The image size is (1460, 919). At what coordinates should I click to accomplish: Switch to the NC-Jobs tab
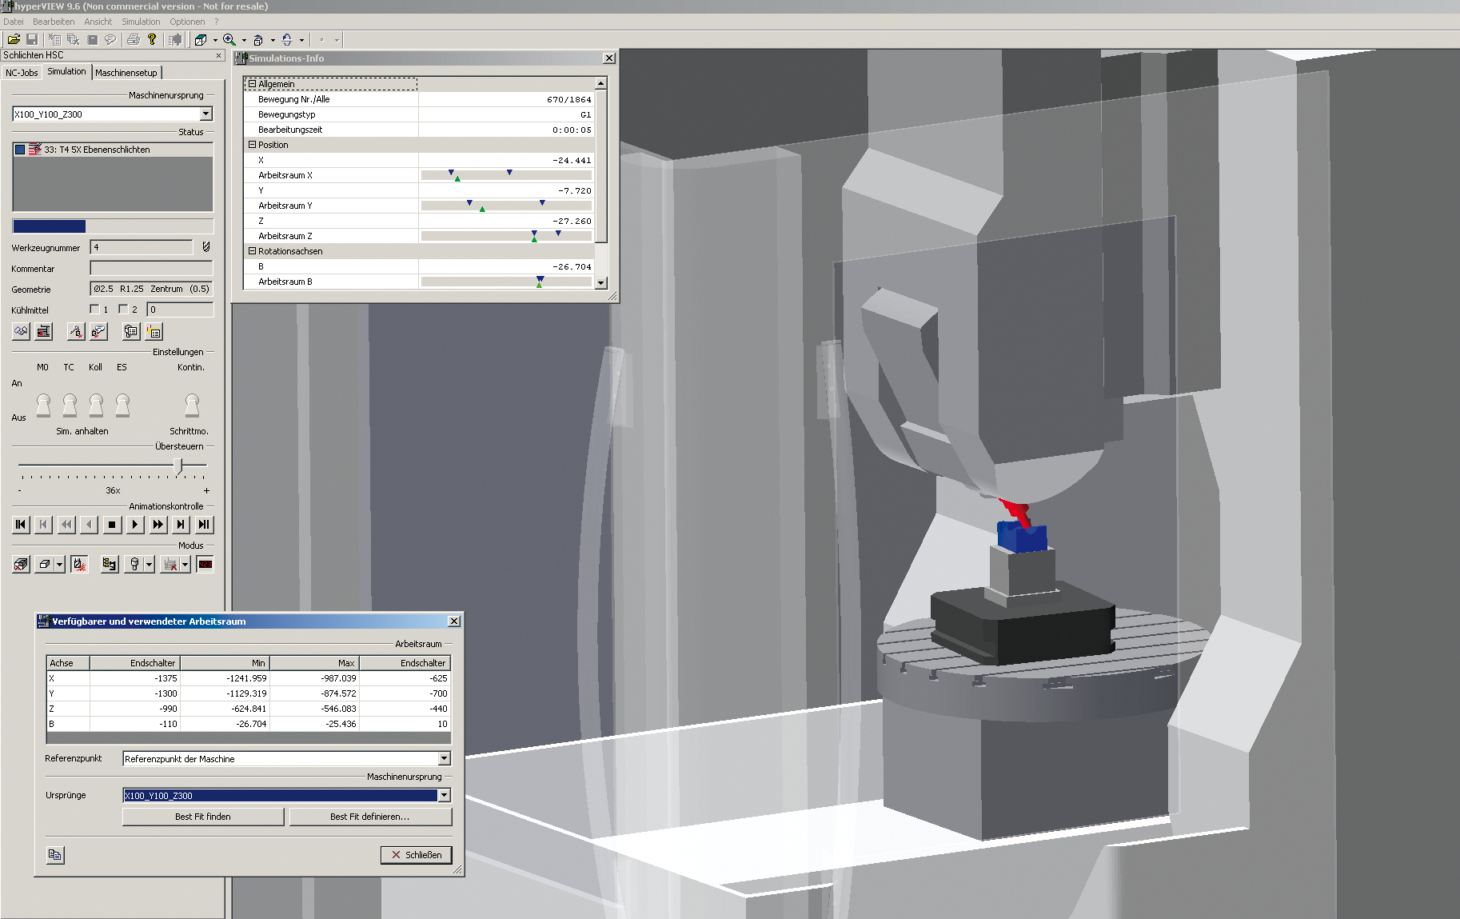(x=22, y=73)
